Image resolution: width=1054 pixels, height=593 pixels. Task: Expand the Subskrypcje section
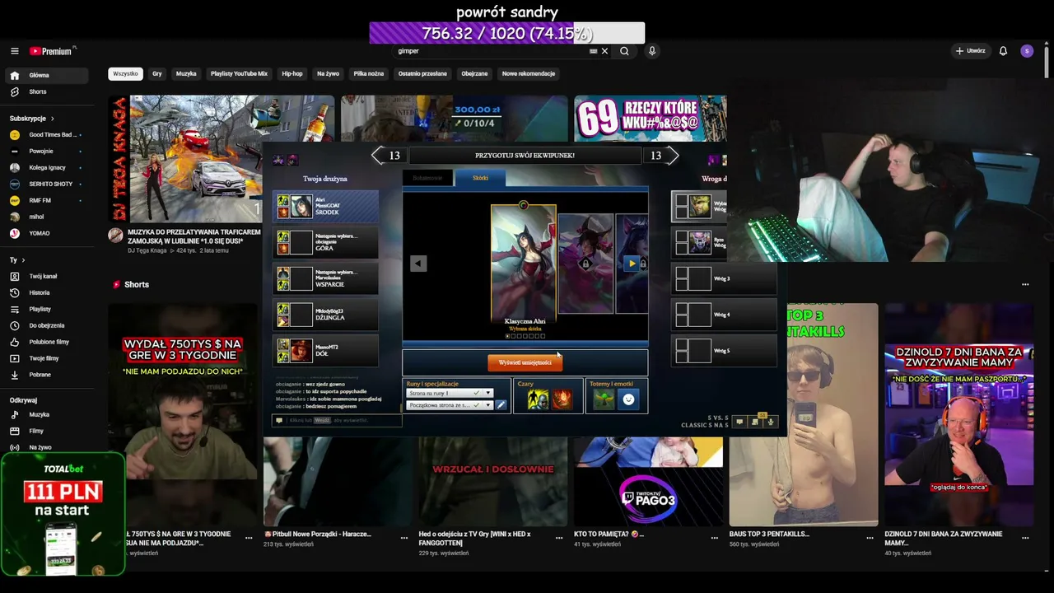32,119
